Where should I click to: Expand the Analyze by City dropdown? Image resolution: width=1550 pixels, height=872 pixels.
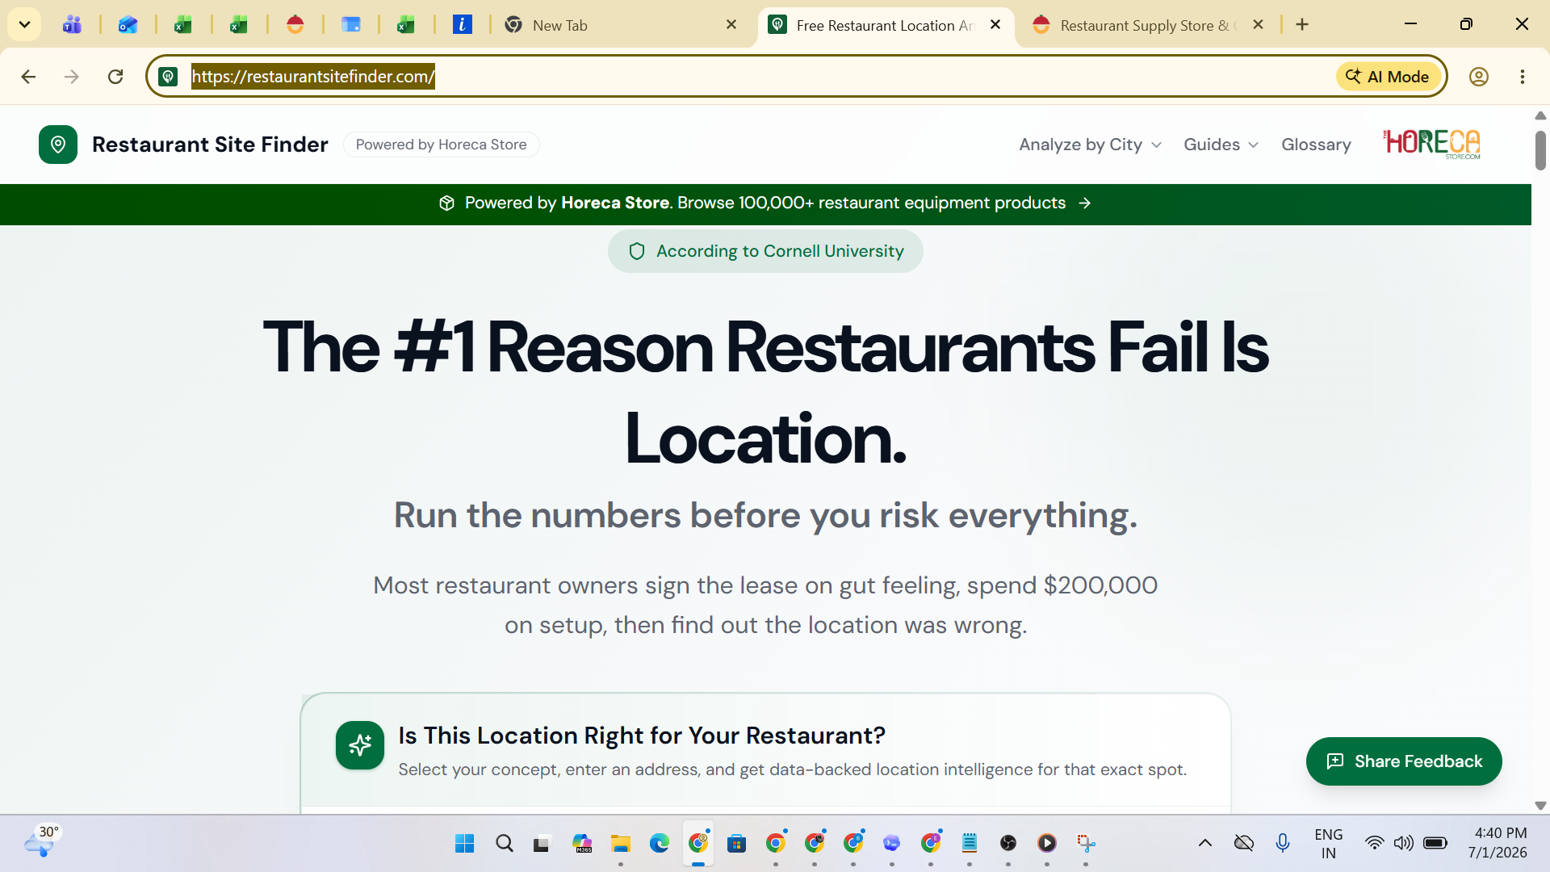coord(1090,145)
